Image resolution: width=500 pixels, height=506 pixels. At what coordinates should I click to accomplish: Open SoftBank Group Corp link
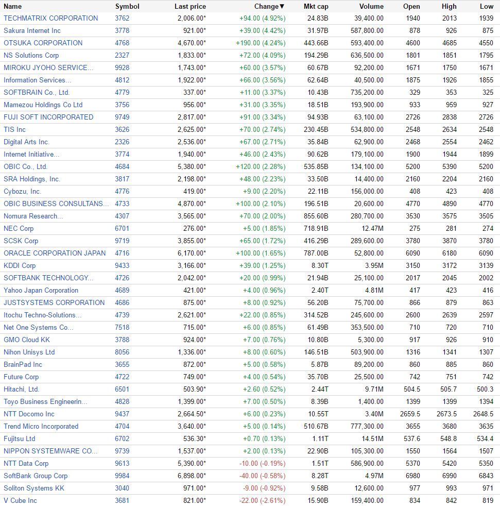(36, 476)
